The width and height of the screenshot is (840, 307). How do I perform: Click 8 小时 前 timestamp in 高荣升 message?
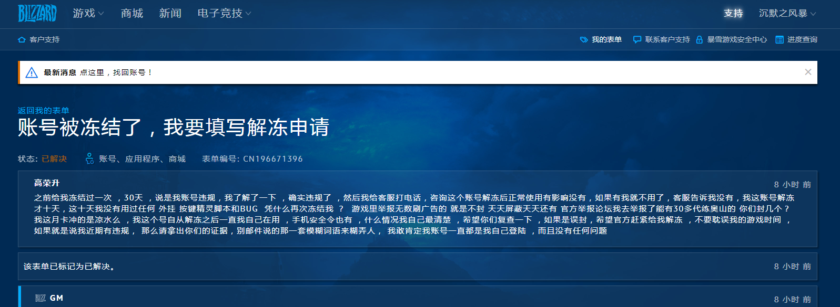[792, 185]
